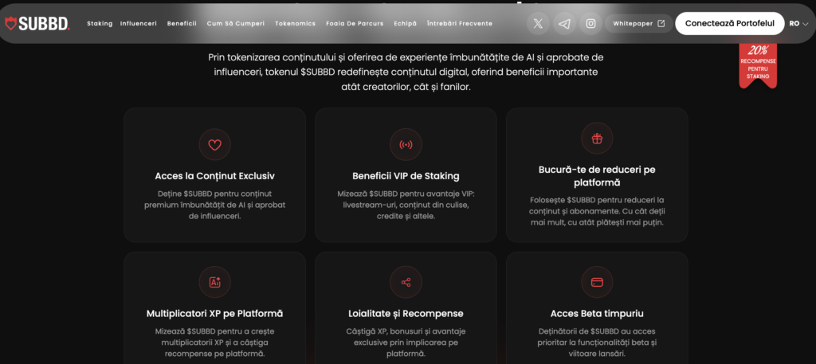Click the livestream signal icon on Beneficii VIP card
The image size is (816, 364).
pyautogui.click(x=406, y=144)
